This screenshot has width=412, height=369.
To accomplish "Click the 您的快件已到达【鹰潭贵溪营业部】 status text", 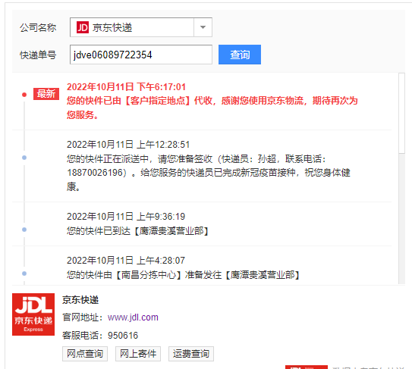I will coord(138,231).
